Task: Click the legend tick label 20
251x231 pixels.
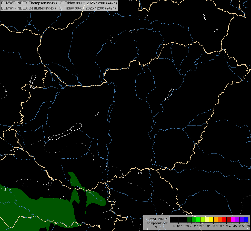Action: click(x=187, y=226)
